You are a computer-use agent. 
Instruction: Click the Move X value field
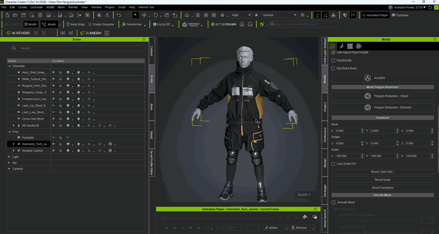pyautogui.click(x=350, y=130)
